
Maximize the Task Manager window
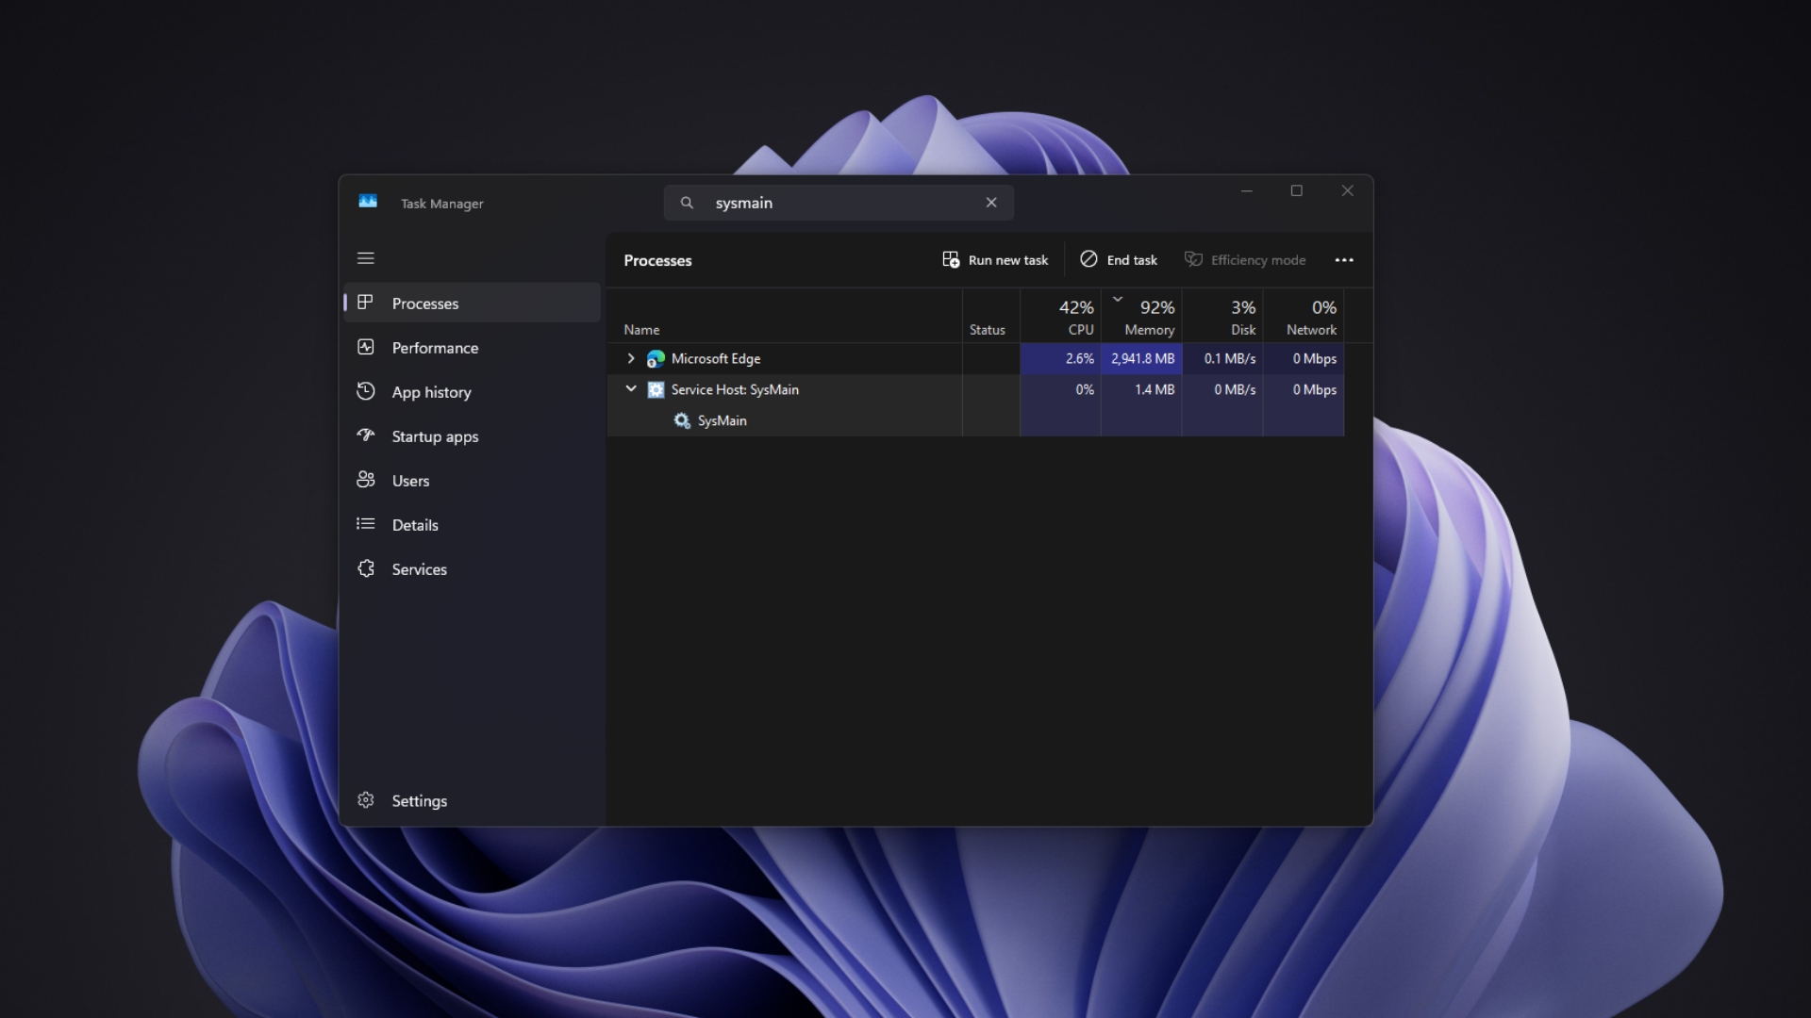point(1297,191)
